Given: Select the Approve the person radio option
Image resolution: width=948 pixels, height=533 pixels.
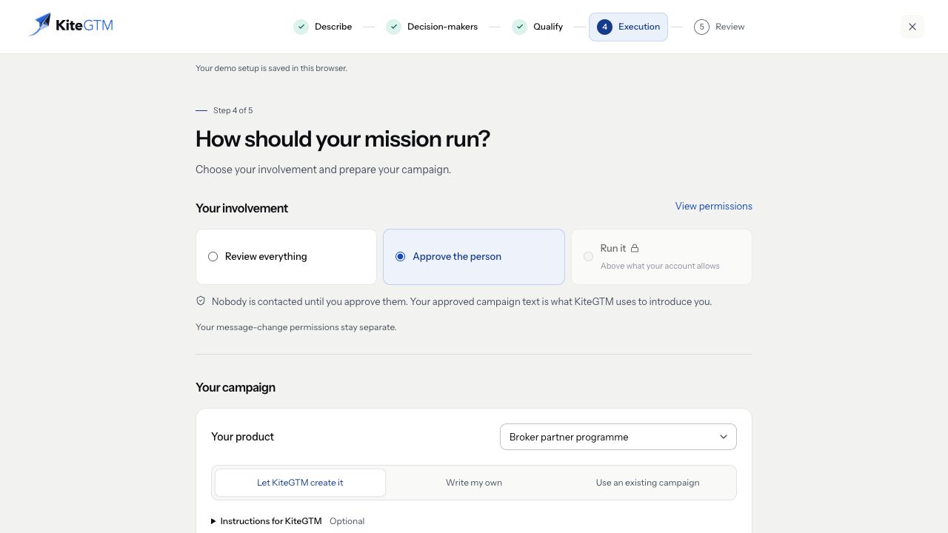Looking at the screenshot, I should point(474,257).
